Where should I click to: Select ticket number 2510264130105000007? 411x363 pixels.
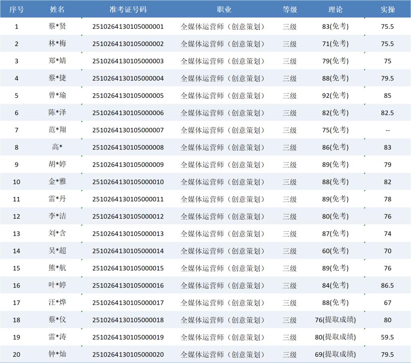coord(128,130)
